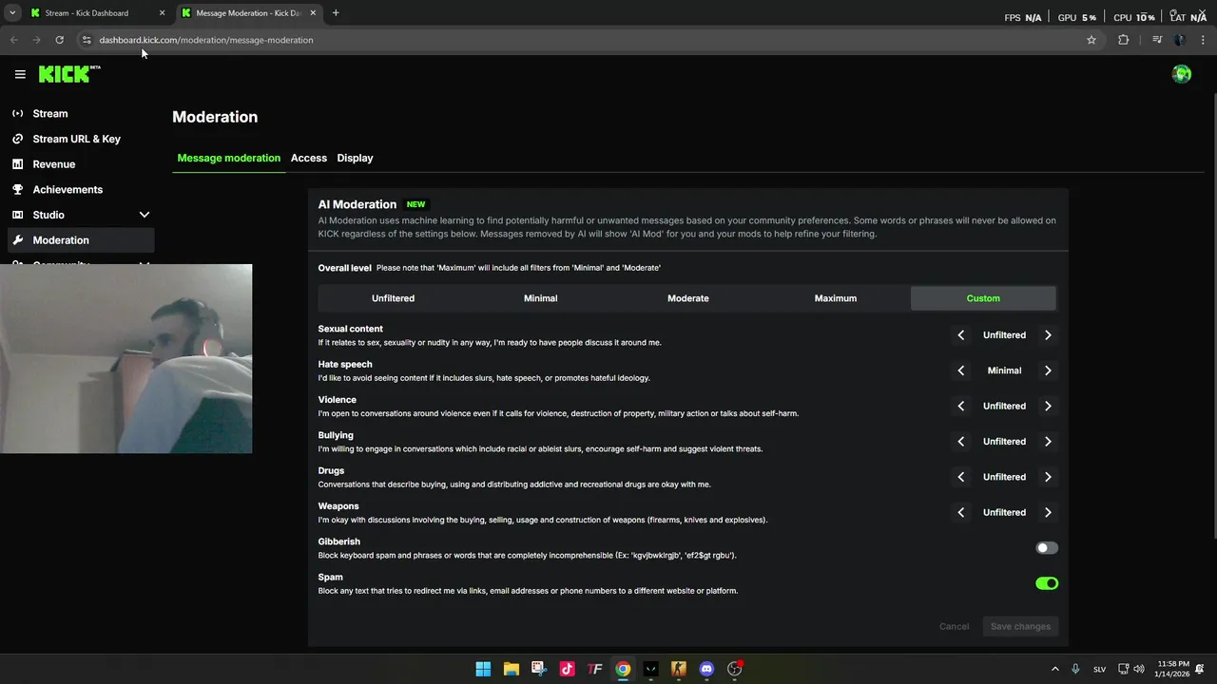The height and width of the screenshot is (684, 1217).
Task: Increase Bullying filter with right arrow
Action: coord(1048,442)
